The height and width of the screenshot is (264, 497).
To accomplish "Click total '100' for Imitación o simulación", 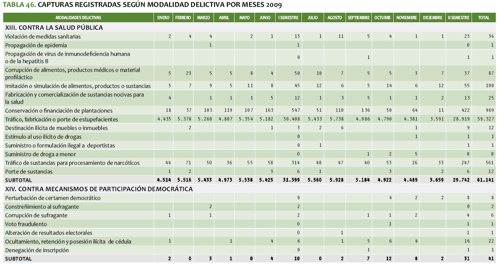I will point(489,86).
